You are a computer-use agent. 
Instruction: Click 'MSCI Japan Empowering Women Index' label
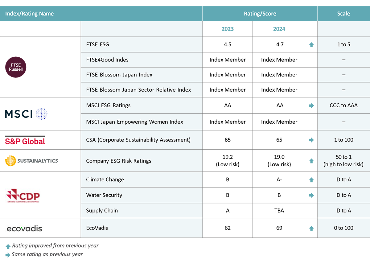click(135, 122)
